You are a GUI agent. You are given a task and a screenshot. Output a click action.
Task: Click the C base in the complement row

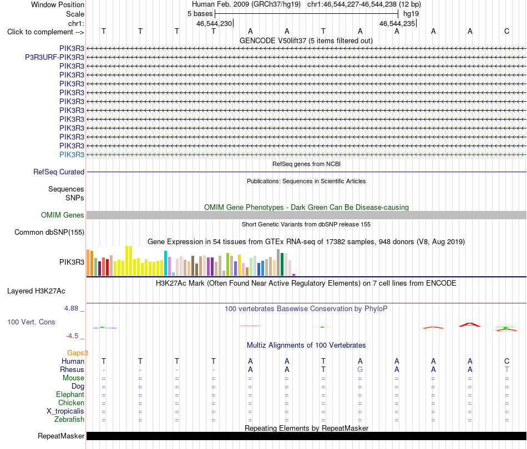[506, 31]
